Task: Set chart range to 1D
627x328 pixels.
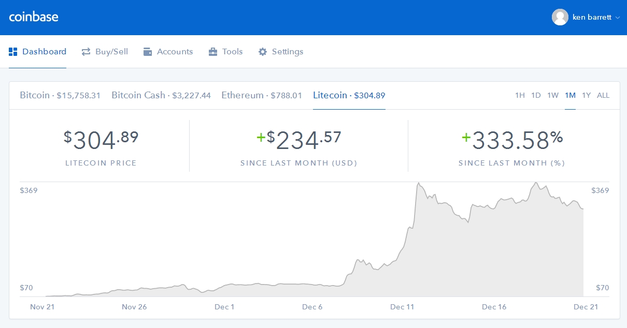Action: pyautogui.click(x=536, y=95)
